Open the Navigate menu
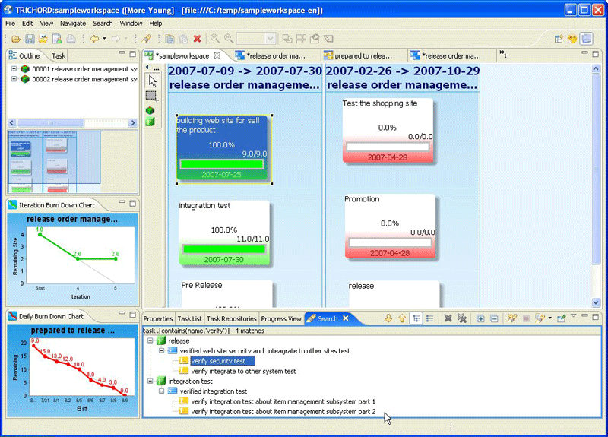This screenshot has width=608, height=437. coord(73,24)
